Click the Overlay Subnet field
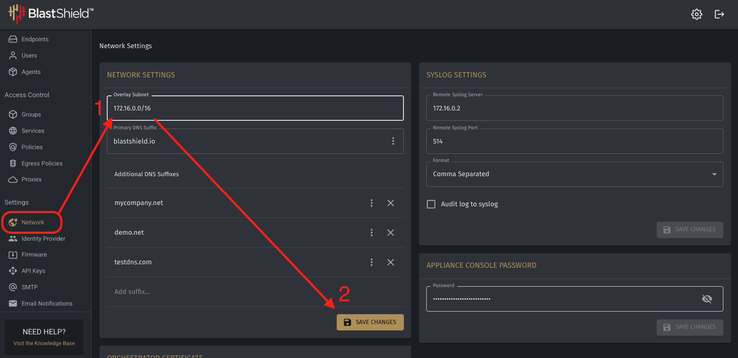The height and width of the screenshot is (358, 738). coord(255,108)
